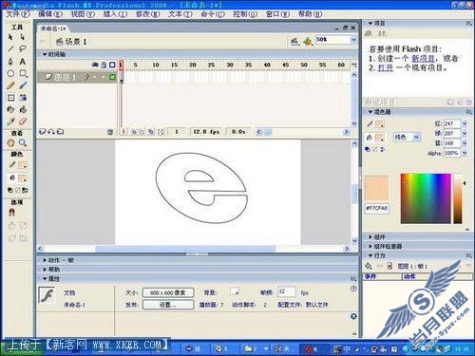Select the Hand tool

point(10,143)
